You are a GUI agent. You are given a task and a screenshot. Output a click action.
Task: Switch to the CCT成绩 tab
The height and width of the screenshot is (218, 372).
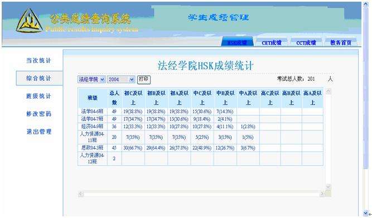tap(306, 42)
